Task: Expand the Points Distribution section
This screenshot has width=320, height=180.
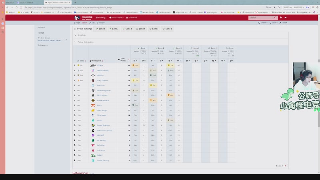Action: 84,42
